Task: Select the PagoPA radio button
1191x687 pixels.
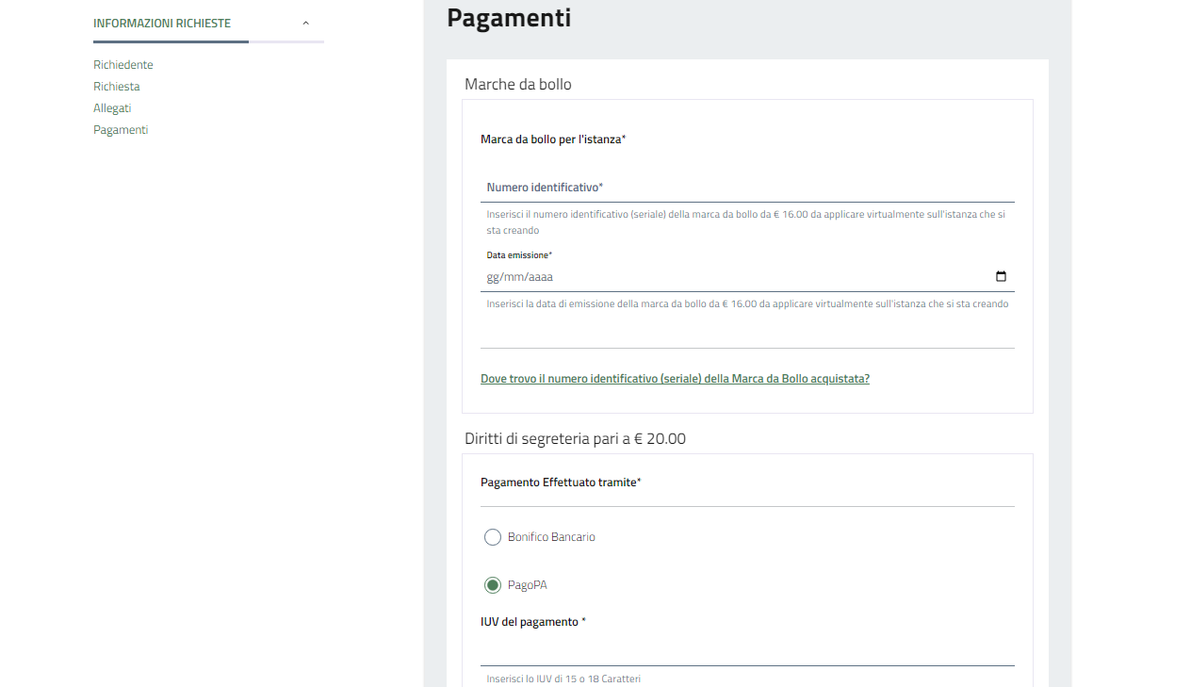Action: 492,585
